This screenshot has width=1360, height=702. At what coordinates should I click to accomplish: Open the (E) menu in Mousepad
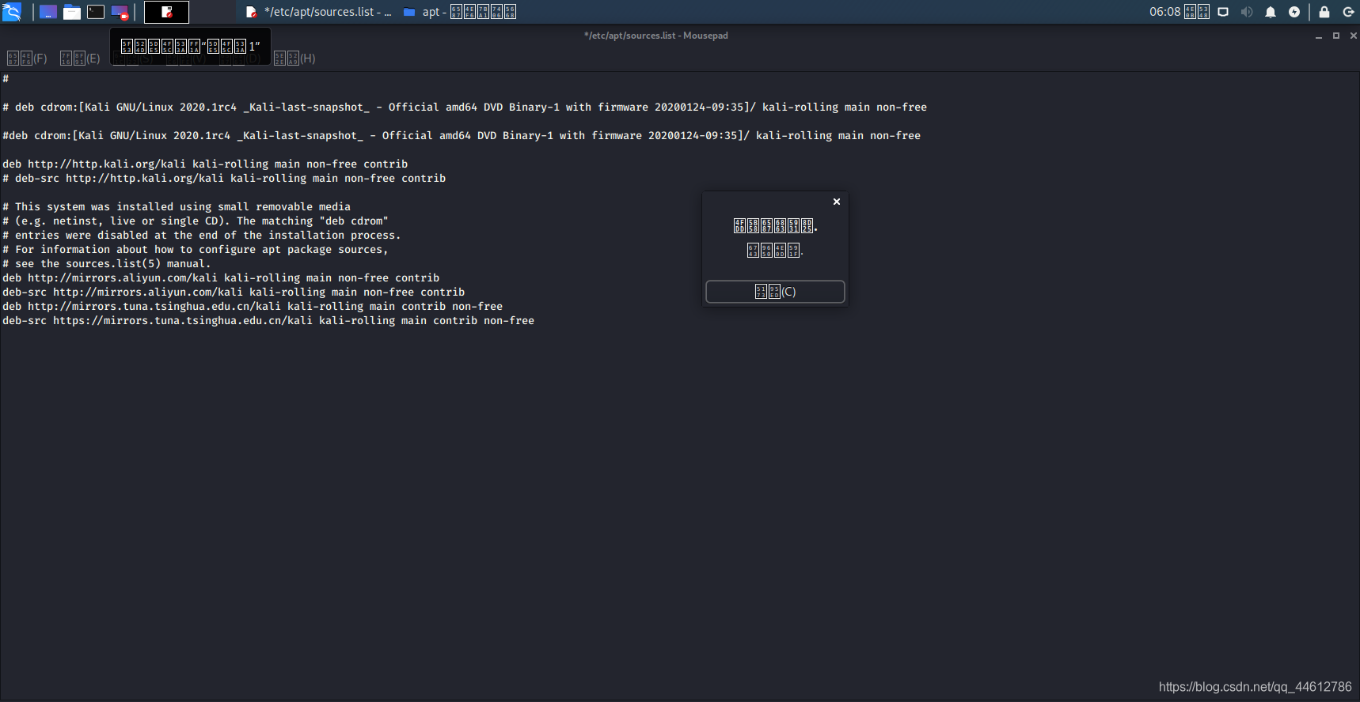click(x=80, y=58)
